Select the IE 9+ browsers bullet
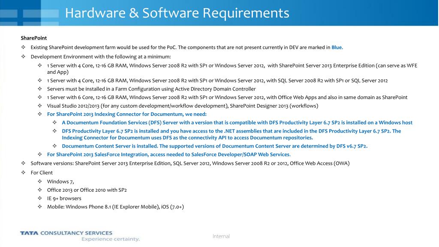Viewport: 439px width, 247px height. point(64,199)
